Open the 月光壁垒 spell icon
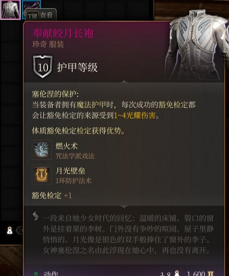The image size is (229, 276). [42, 174]
